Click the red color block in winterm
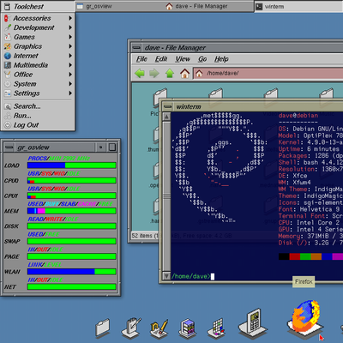The height and width of the screenshot is (343, 343). (295, 256)
